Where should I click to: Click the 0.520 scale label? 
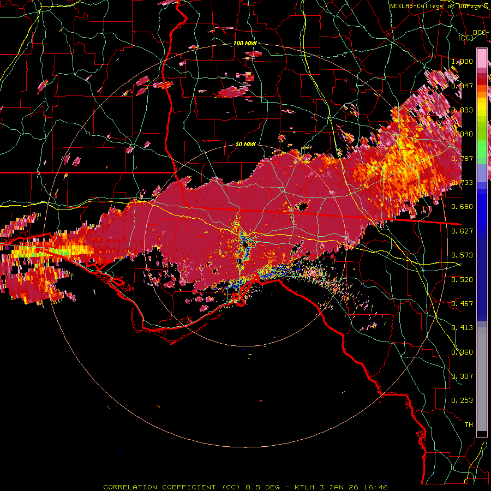[x=462, y=279]
